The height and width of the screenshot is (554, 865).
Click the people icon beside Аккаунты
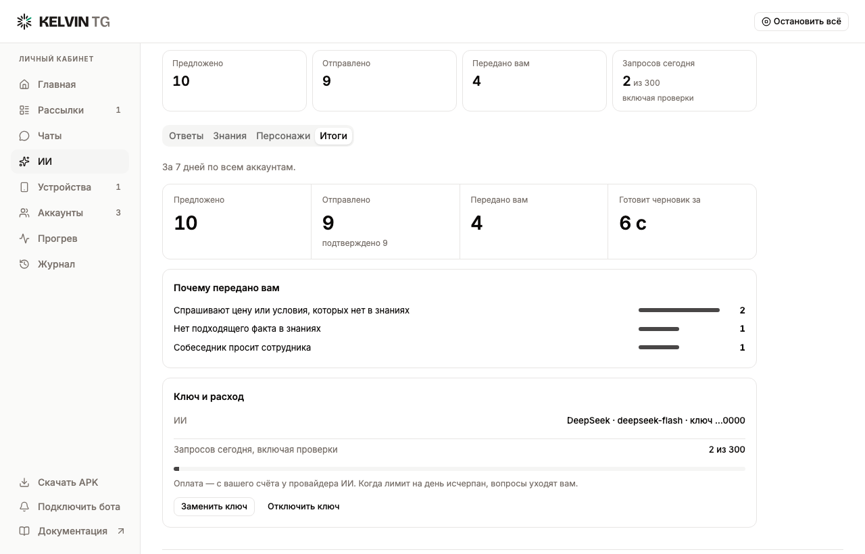(24, 213)
